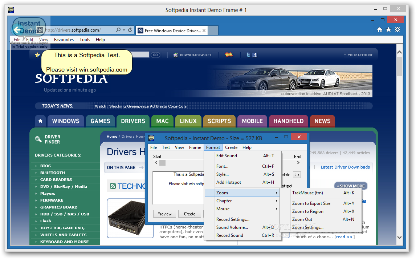Expand Your Account dropdown
The image size is (416, 259).
coord(358,55)
